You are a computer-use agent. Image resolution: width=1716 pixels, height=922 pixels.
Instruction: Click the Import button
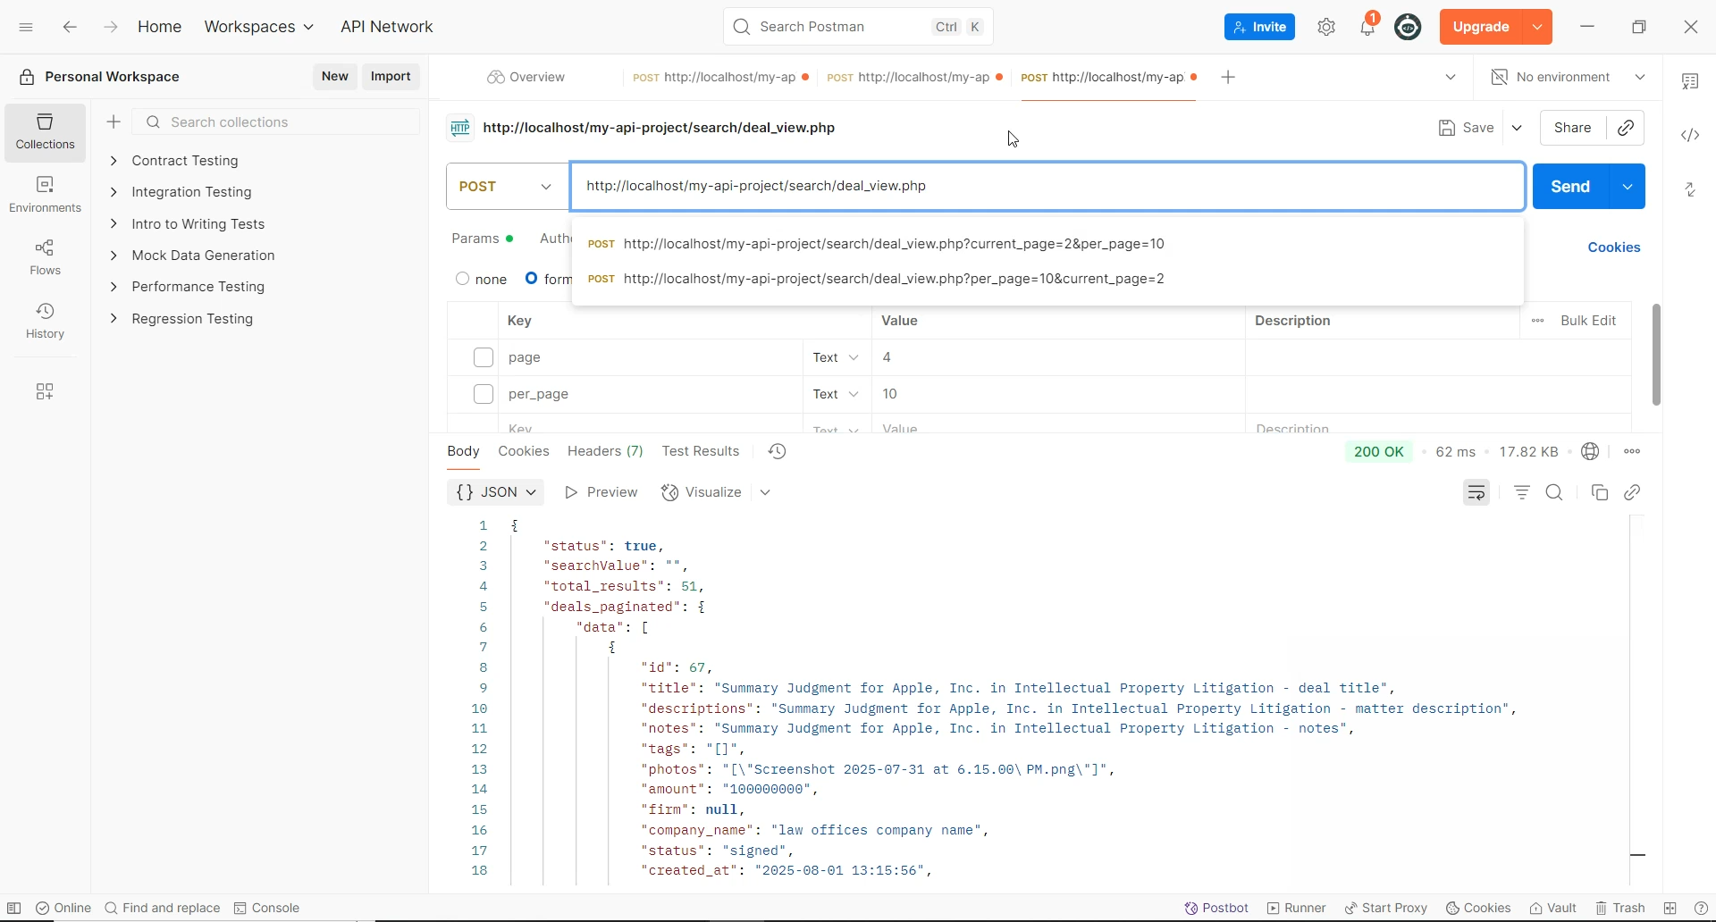[391, 77]
